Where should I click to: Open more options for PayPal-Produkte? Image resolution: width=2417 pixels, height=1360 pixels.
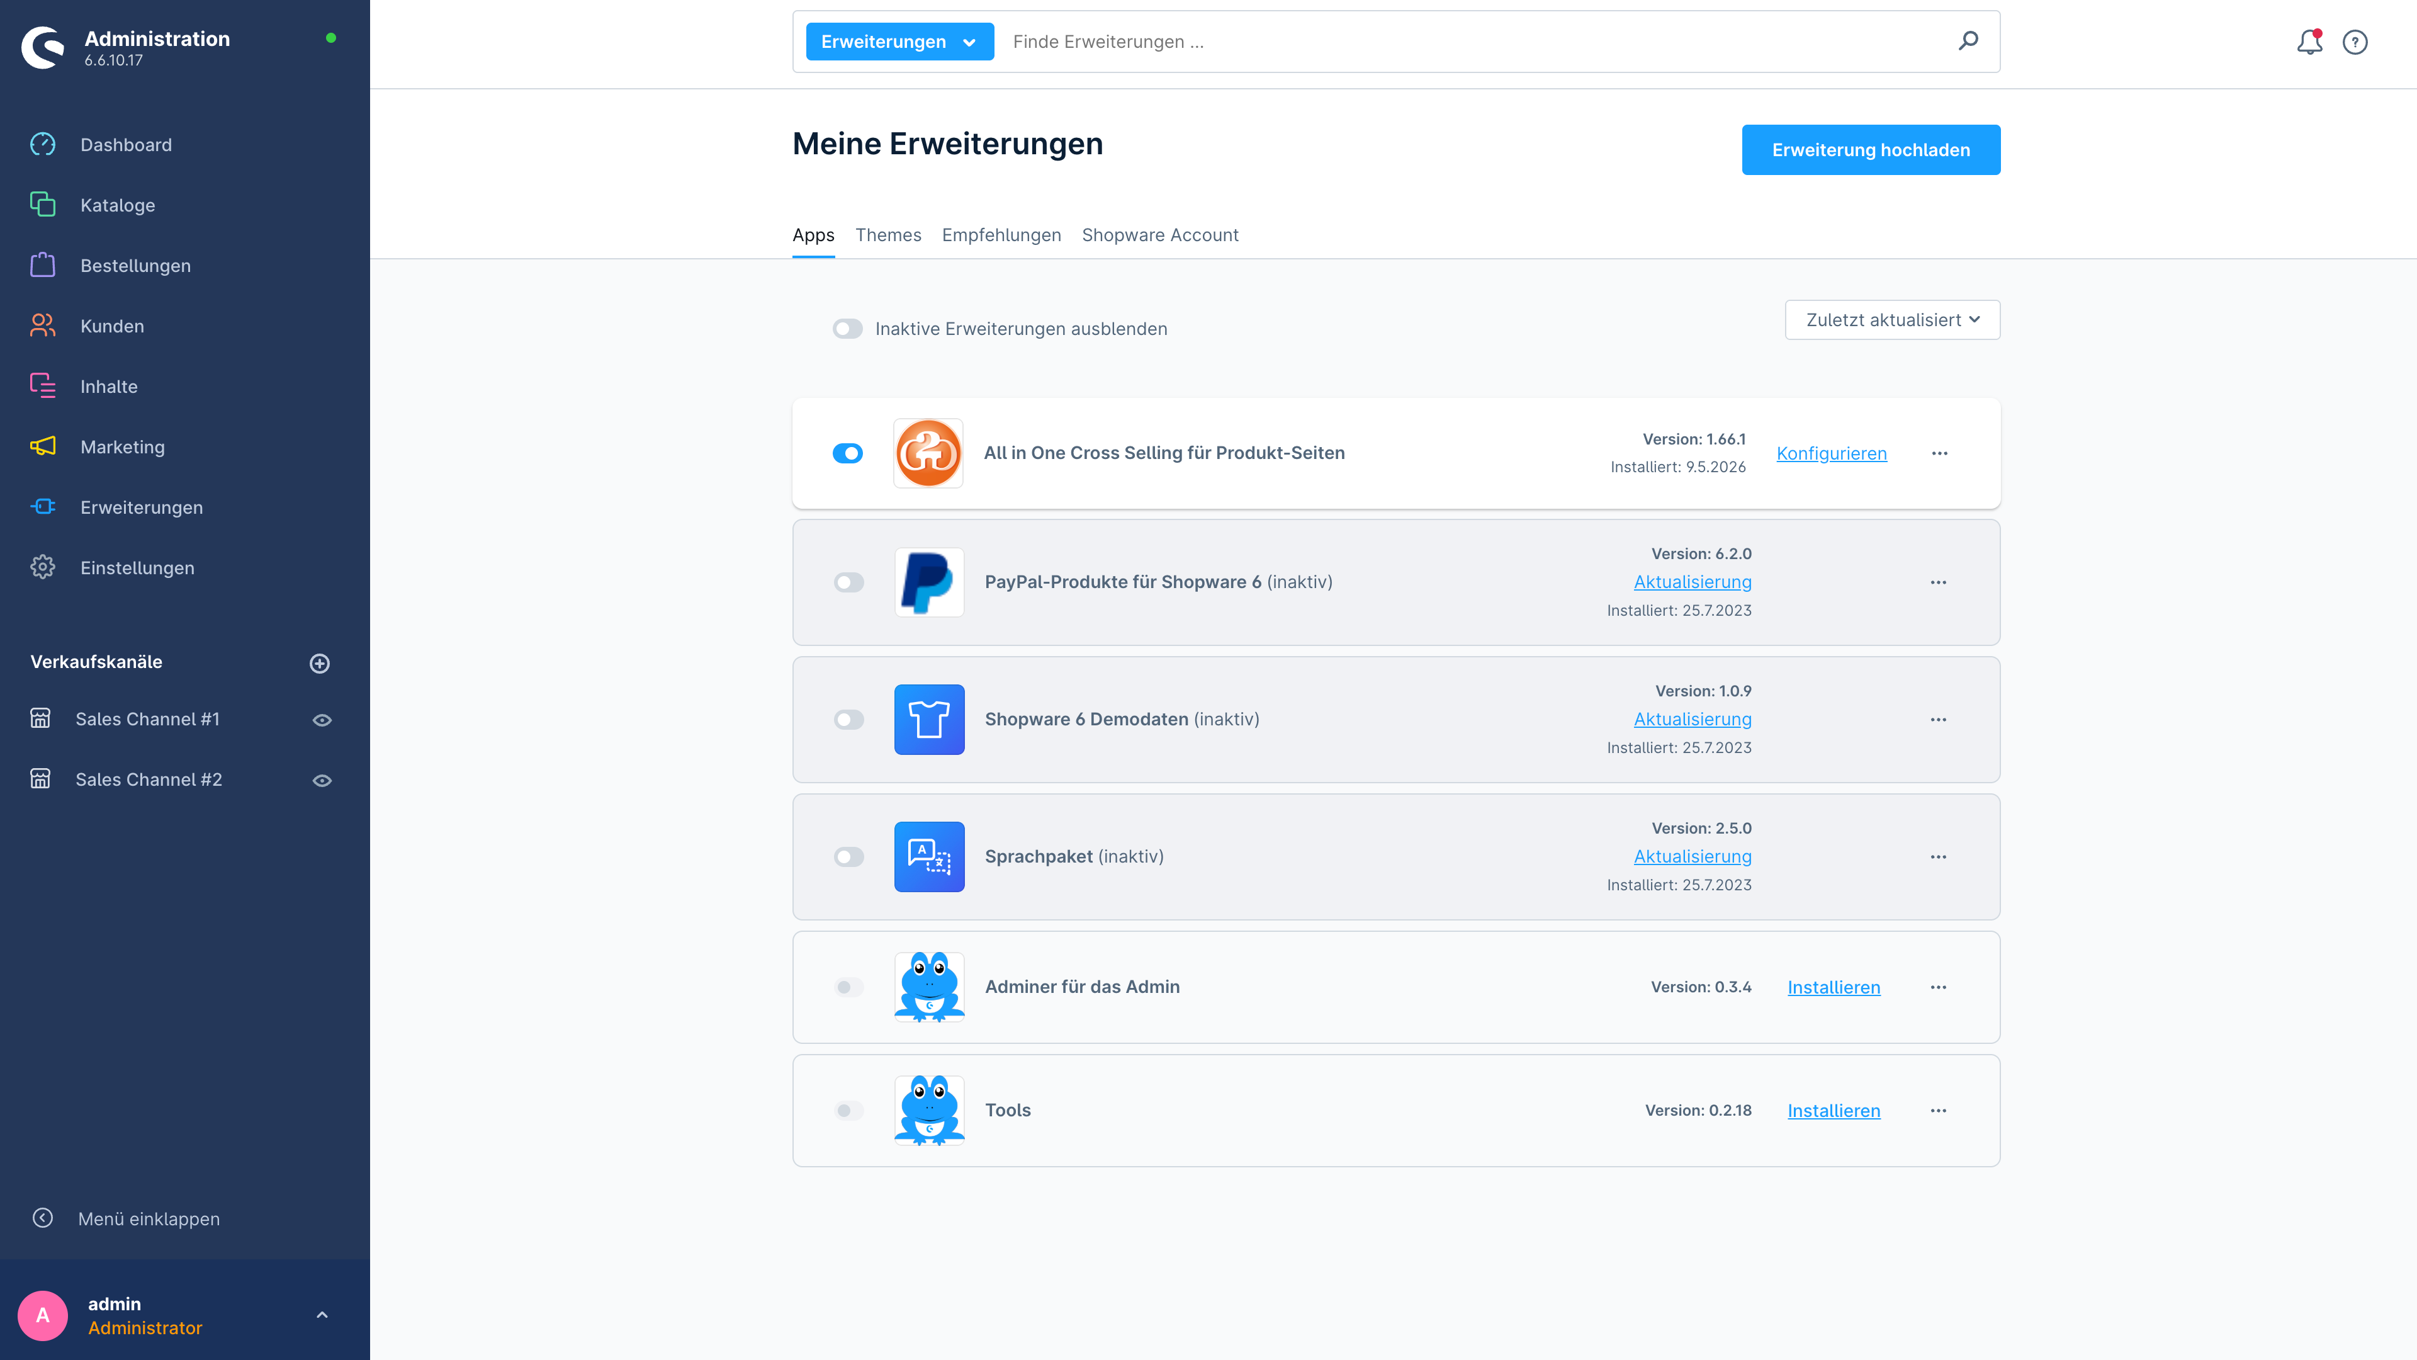coord(1939,583)
